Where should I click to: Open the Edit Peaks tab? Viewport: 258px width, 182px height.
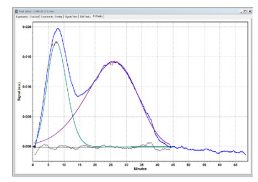(85, 16)
